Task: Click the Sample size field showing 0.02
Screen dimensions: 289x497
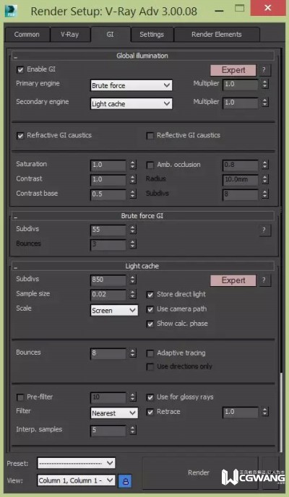Action: point(108,295)
